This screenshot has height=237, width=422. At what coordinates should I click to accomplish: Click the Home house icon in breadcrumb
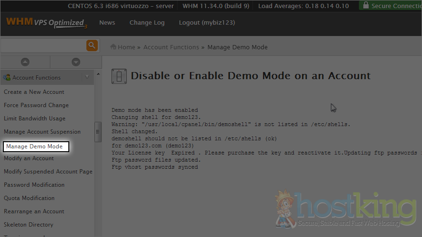click(x=113, y=47)
